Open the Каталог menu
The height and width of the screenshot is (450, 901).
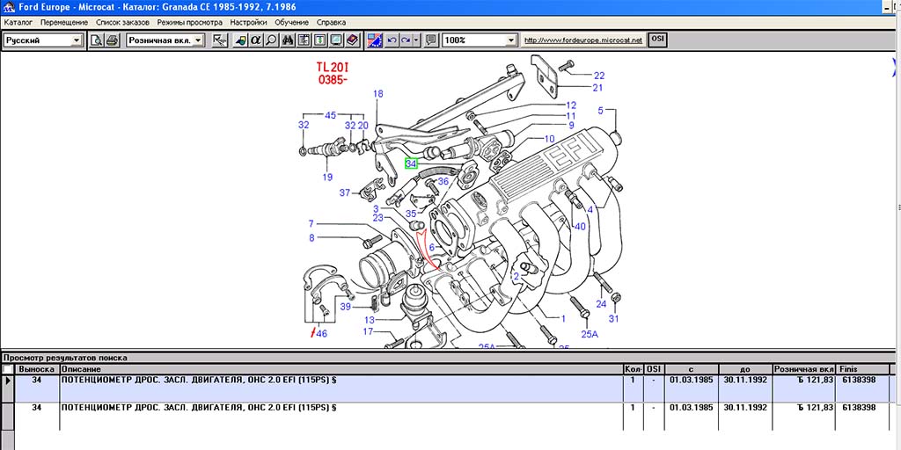[x=18, y=22]
